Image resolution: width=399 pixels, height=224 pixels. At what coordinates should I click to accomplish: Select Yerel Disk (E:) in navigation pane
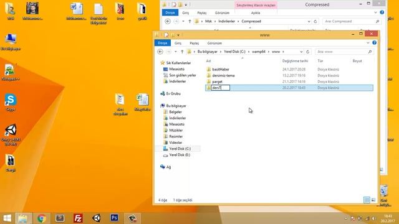point(180,155)
